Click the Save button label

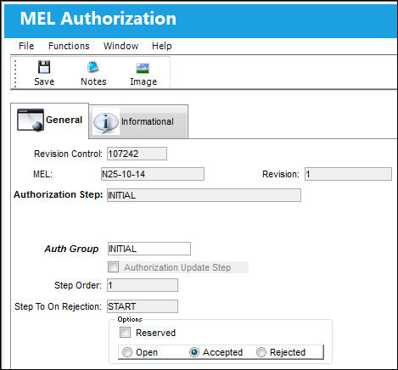[x=44, y=81]
